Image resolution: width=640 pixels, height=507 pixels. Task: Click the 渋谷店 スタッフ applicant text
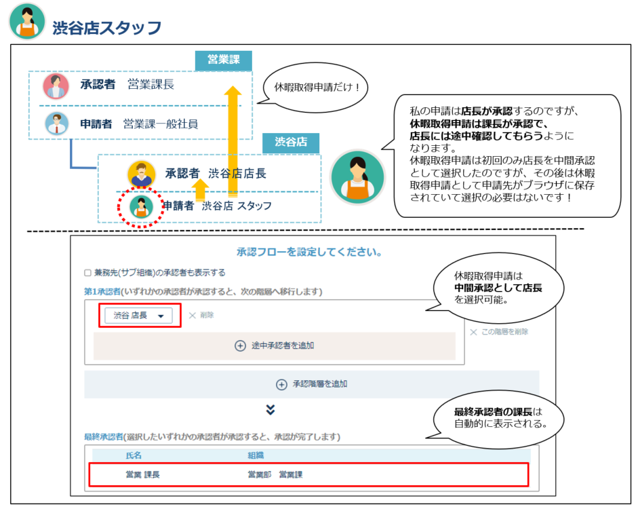tap(237, 206)
